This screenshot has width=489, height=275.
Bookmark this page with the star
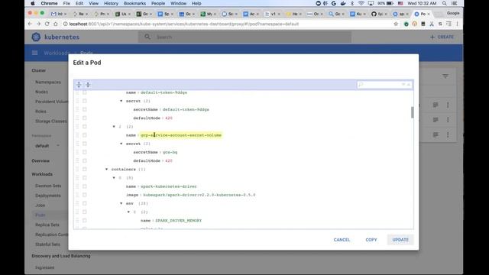[396, 24]
